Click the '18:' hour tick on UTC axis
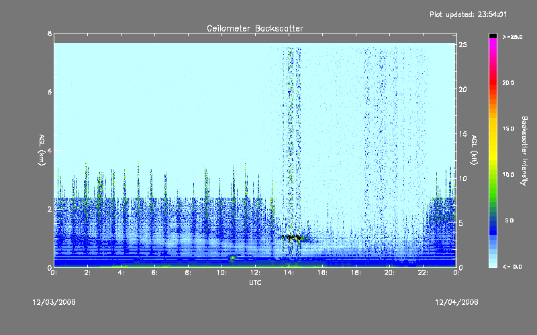Image resolution: width=537 pixels, height=335 pixels. (x=356, y=273)
